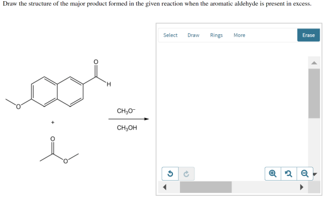Screen dimensions: 325x212
Task: Click the horizontal scrollbar left arrow
Action: tap(165, 187)
